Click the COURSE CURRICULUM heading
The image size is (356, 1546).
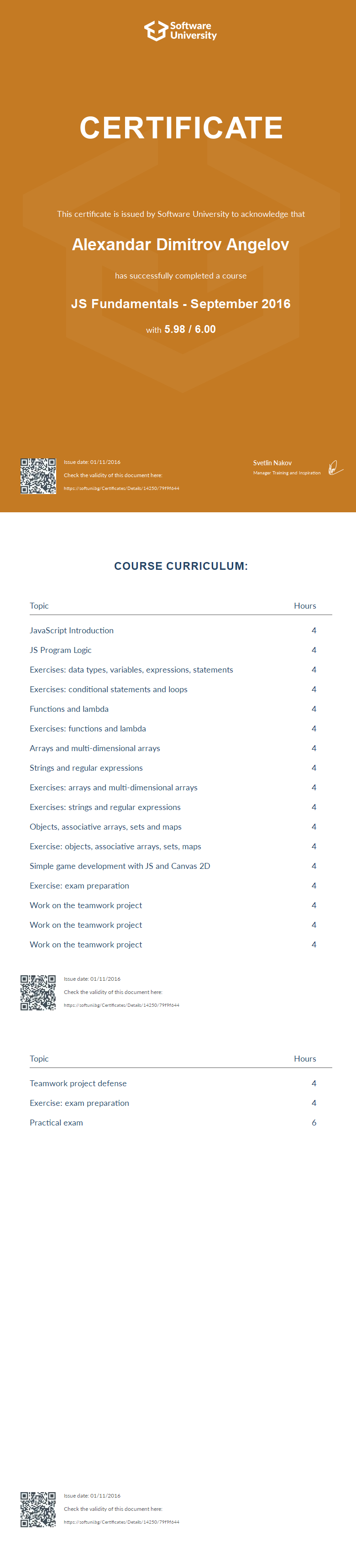coord(181,566)
